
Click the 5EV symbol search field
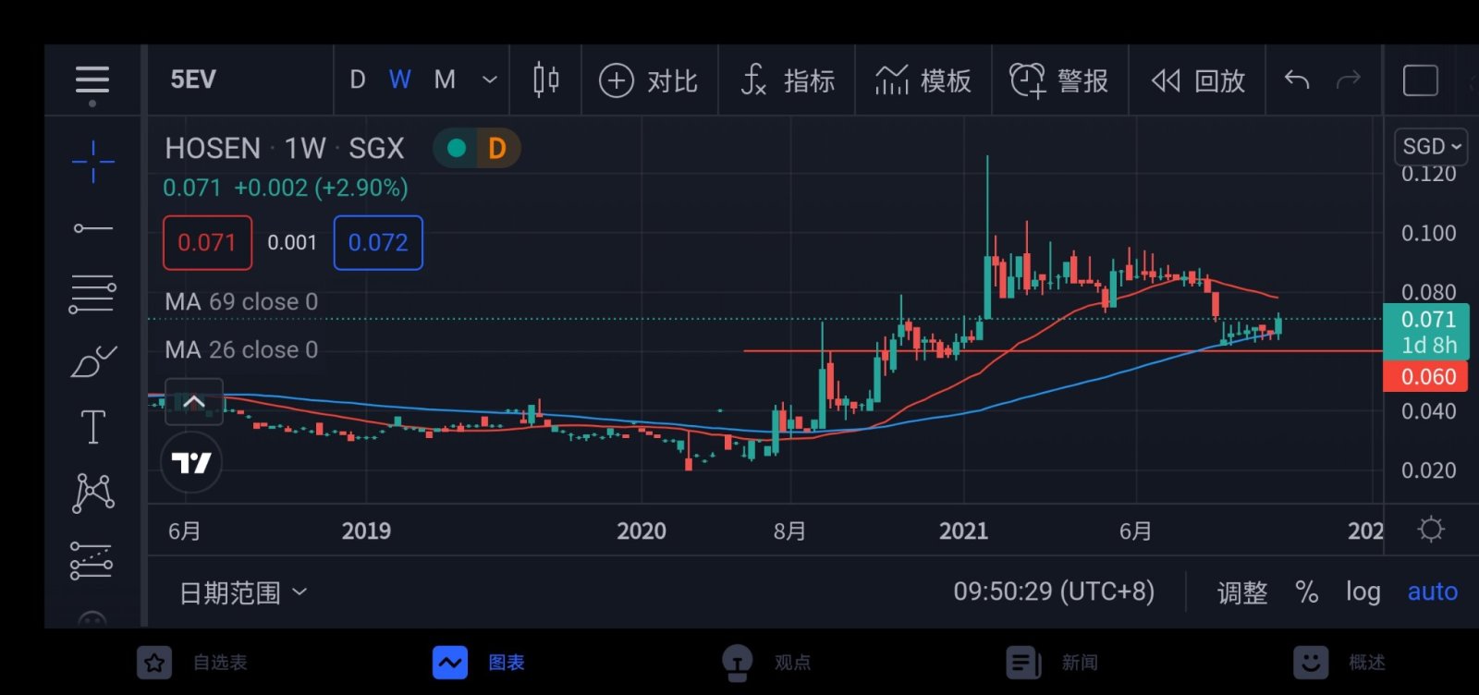(240, 80)
